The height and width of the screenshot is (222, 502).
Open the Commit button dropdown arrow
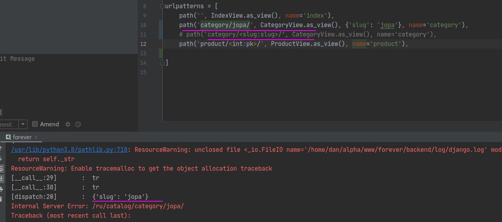(x=23, y=124)
